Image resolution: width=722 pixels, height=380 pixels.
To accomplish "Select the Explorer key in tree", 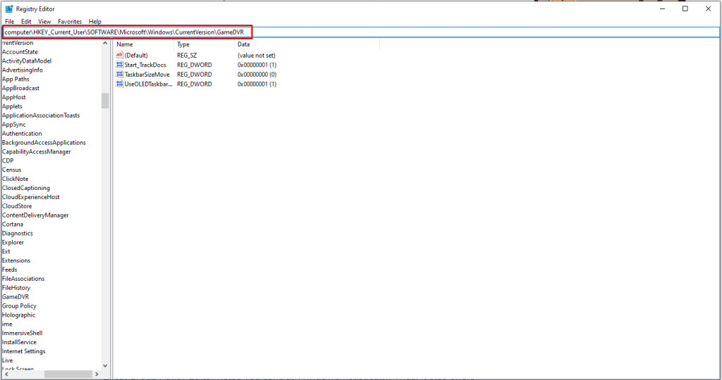I will [13, 242].
